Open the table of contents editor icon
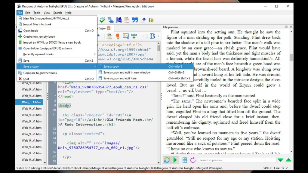Image resolution: width=308 pixels, height=173 pixels. coord(111,20)
